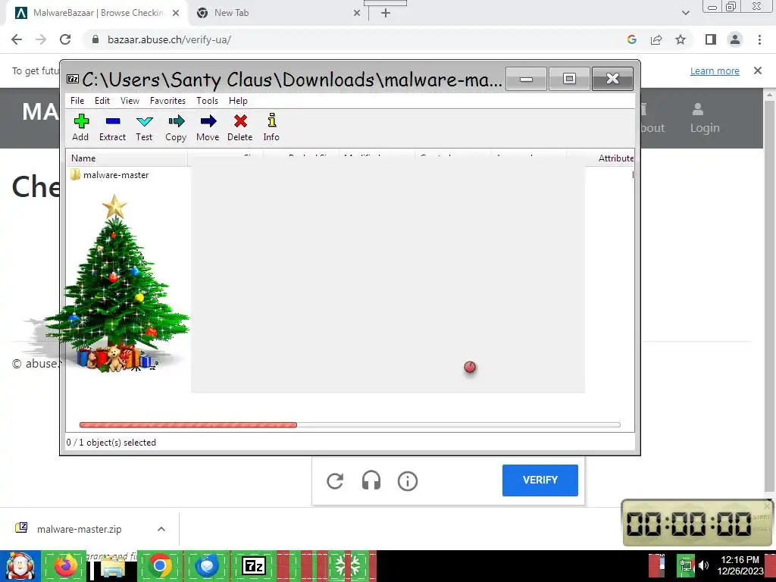This screenshot has width=776, height=582.
Task: Open the Favorites menu
Action: coord(167,101)
